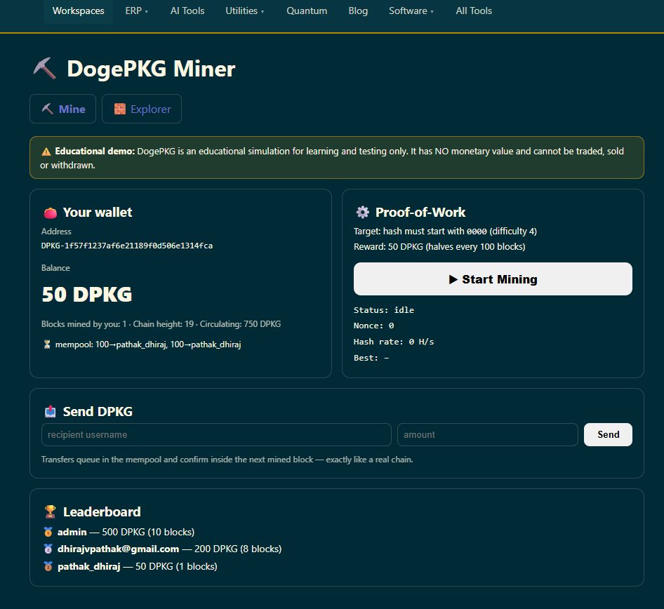The width and height of the screenshot is (664, 609).
Task: Click silver medal icon next to dhirajvpathak@gmail.com
Action: coord(48,549)
